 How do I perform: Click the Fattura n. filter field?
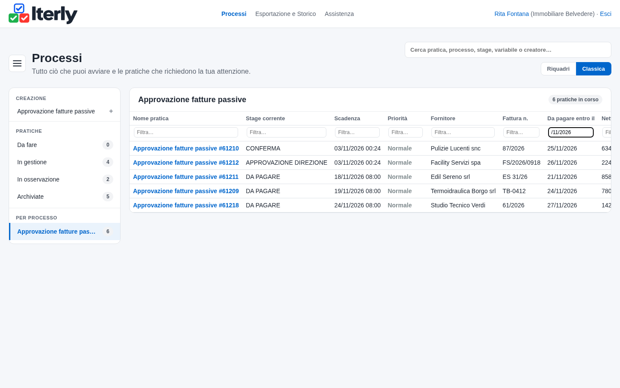click(x=521, y=132)
